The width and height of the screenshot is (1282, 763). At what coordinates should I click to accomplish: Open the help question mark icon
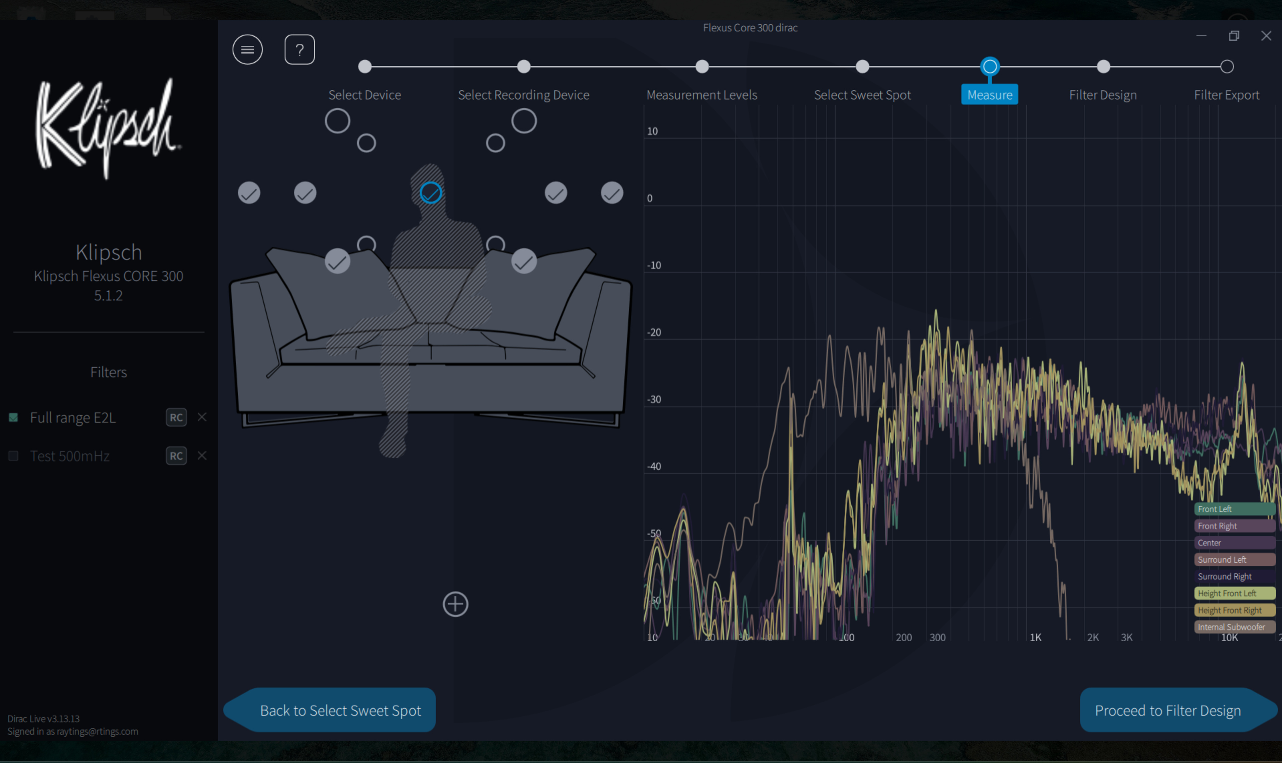coord(299,50)
